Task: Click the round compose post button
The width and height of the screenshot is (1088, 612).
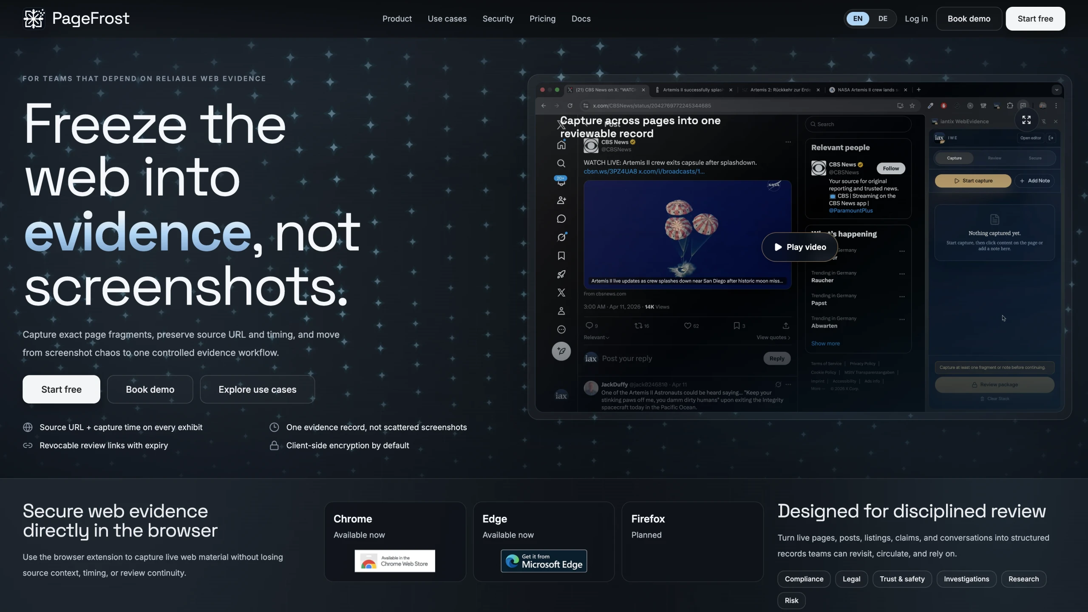Action: click(561, 351)
